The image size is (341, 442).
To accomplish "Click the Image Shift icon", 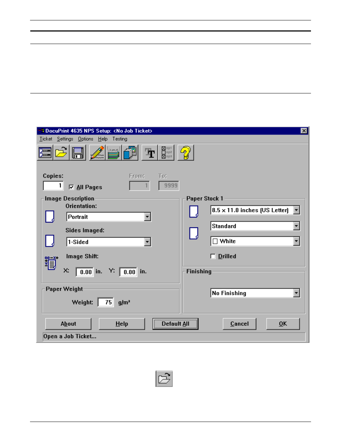I will [x=51, y=263].
